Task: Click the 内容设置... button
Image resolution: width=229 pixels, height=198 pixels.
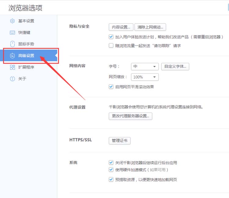Action: click(x=121, y=27)
